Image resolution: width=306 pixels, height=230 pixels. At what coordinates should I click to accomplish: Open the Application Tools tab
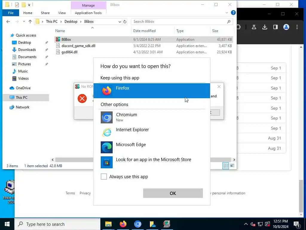click(x=88, y=13)
